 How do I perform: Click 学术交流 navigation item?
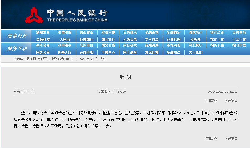pos(152,39)
